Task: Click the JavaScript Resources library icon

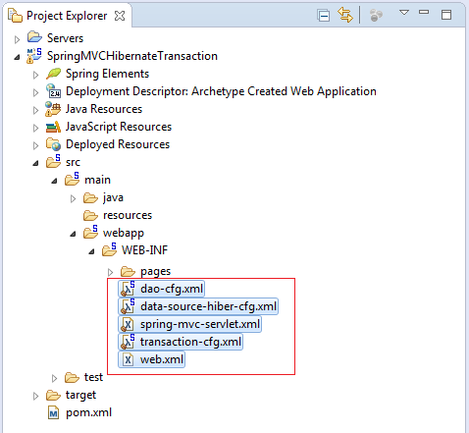Action: tap(53, 127)
